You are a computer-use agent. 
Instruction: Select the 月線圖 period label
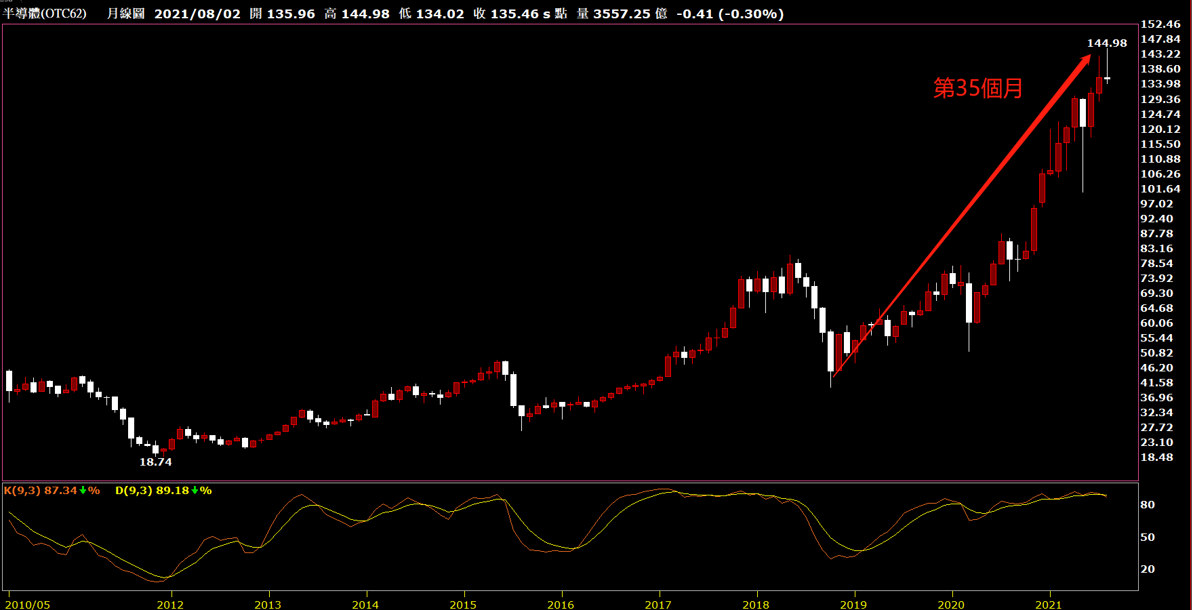[125, 14]
